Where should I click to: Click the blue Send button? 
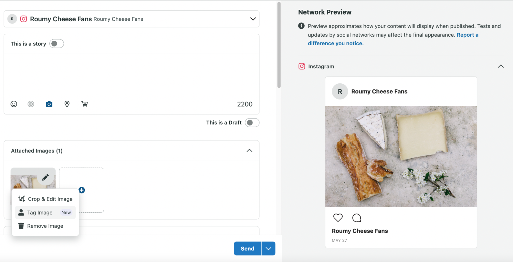click(x=247, y=248)
